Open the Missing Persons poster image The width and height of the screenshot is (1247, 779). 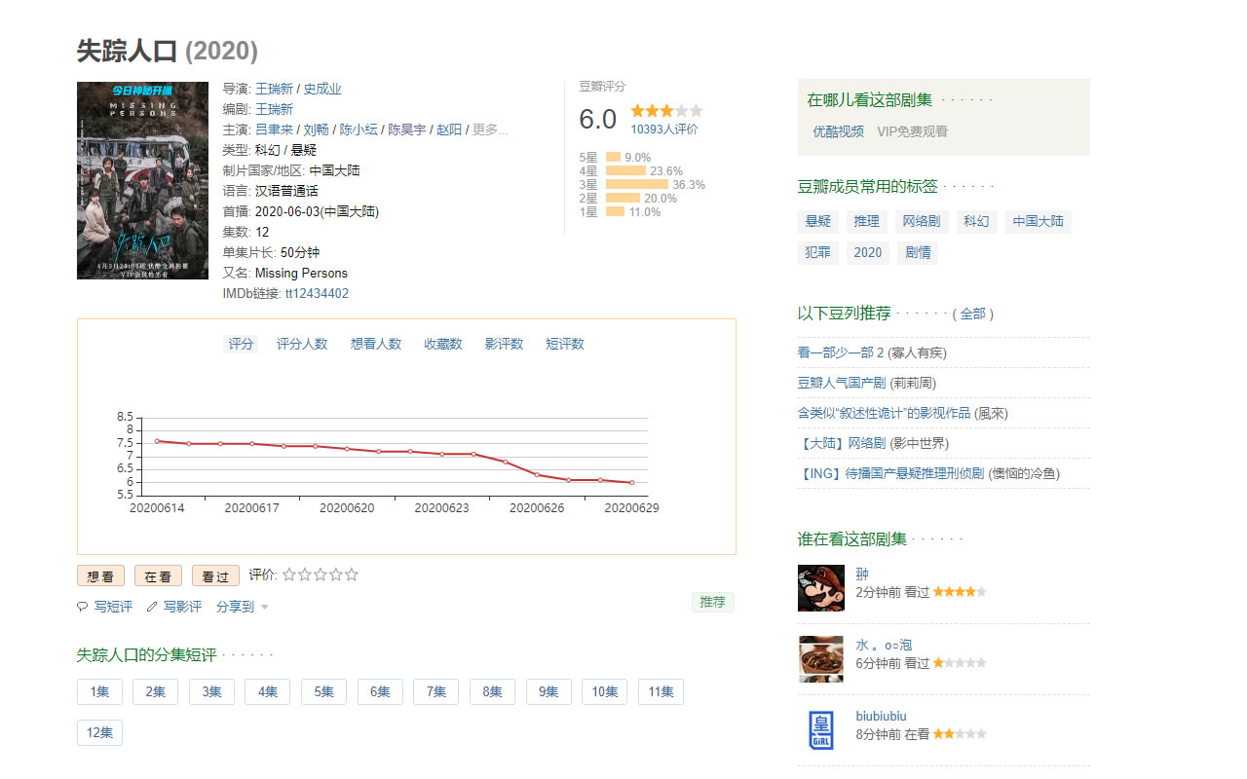142,180
